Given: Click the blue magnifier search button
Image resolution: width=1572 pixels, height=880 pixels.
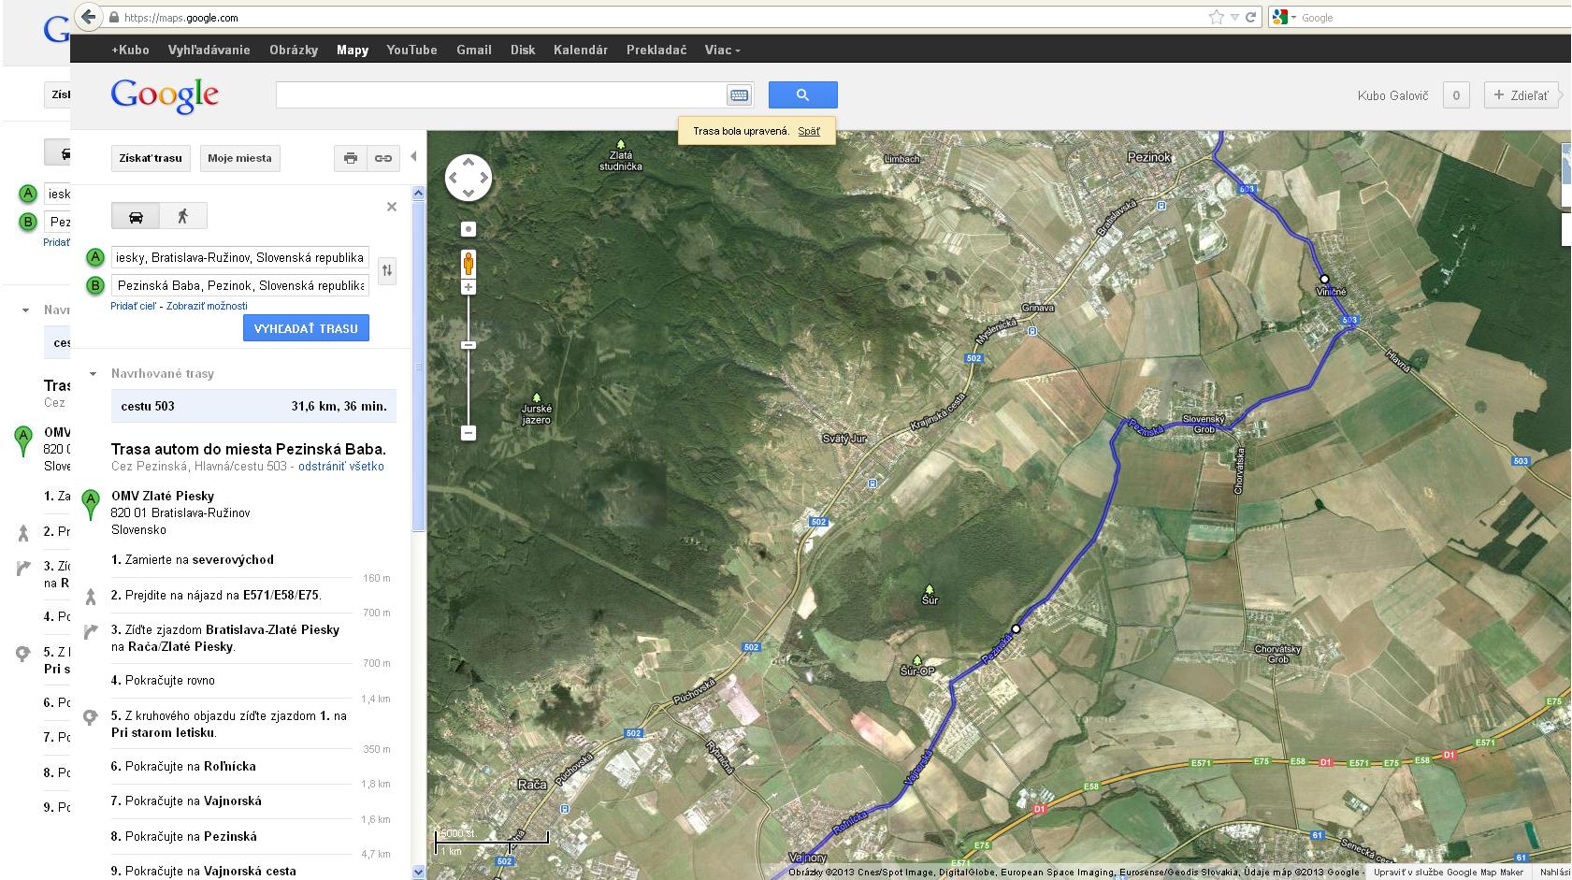Looking at the screenshot, I should click(802, 94).
